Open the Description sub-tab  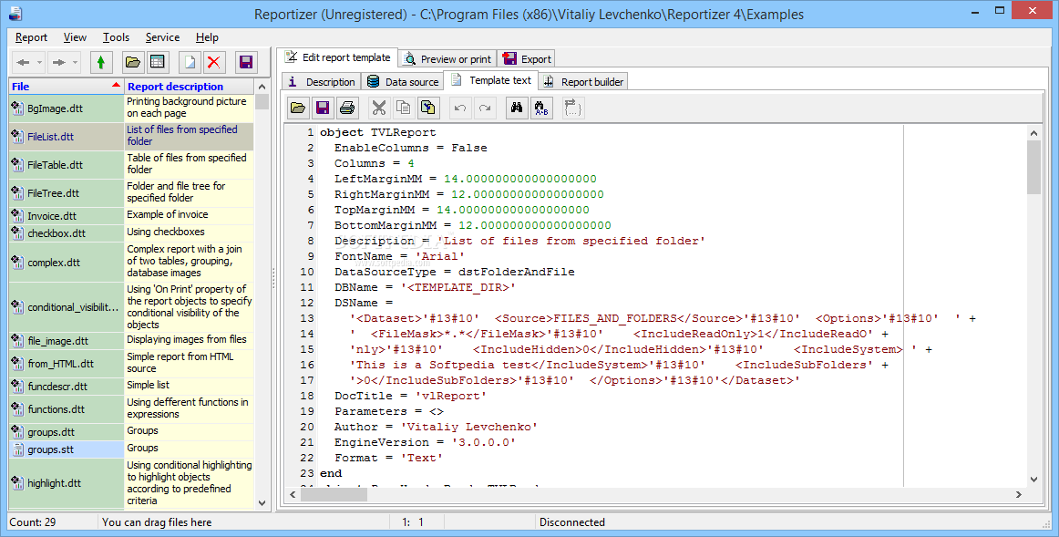pyautogui.click(x=322, y=82)
